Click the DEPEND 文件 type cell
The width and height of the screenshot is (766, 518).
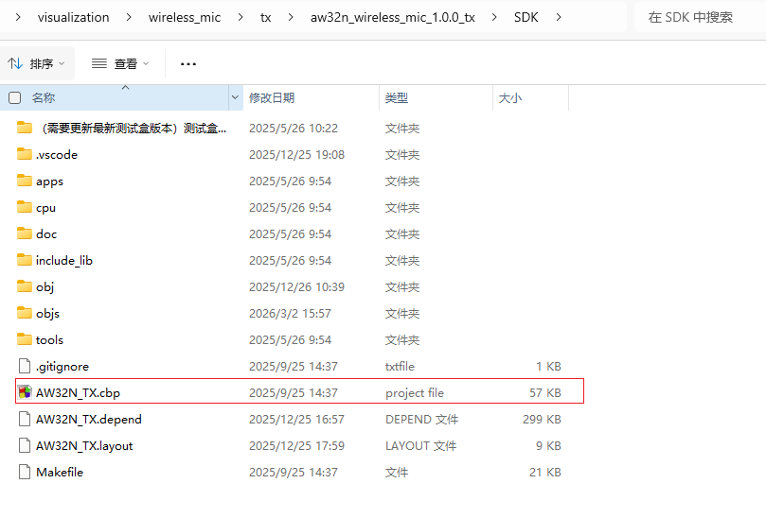[x=421, y=419]
